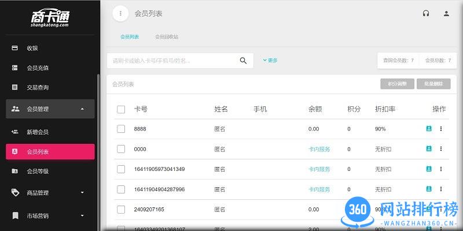
Task: Click the 折扣率 column header
Action: pos(385,109)
